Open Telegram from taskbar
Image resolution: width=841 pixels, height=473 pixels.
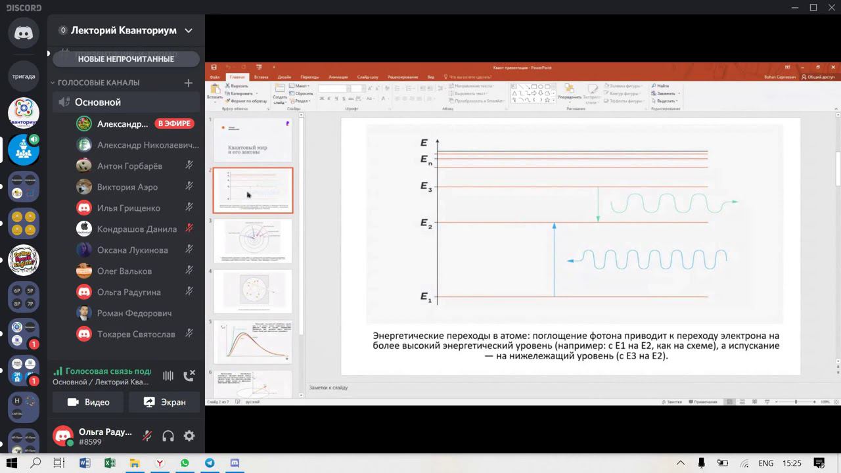click(x=210, y=463)
